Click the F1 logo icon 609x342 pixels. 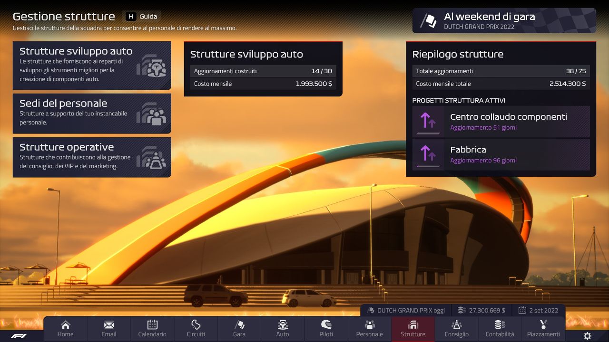(x=19, y=336)
